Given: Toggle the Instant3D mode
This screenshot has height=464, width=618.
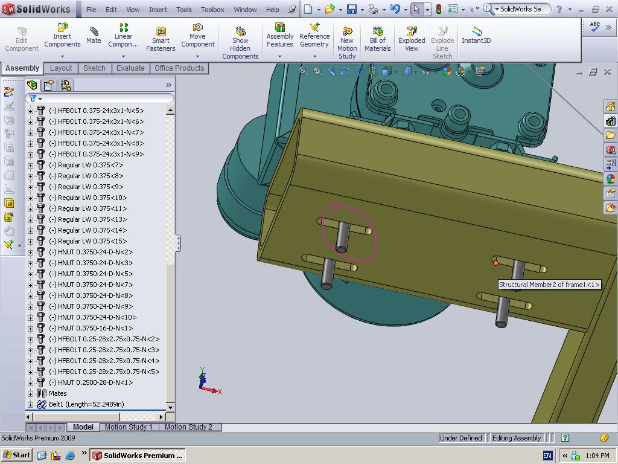Looking at the screenshot, I should click(x=476, y=35).
